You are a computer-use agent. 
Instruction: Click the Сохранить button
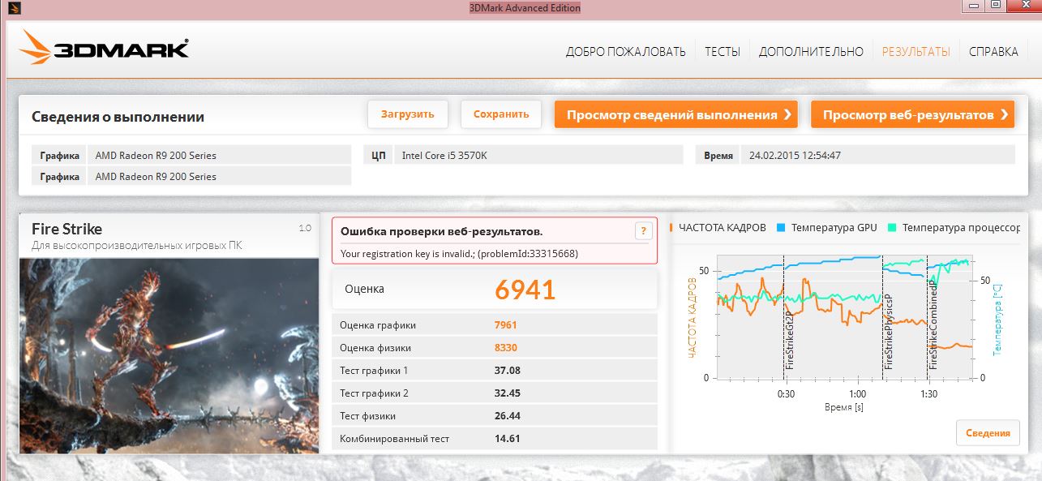501,114
